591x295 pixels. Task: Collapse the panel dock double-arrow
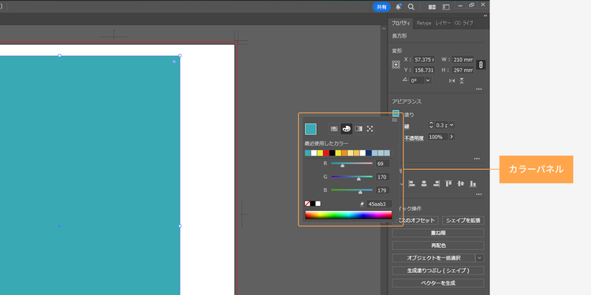(485, 16)
